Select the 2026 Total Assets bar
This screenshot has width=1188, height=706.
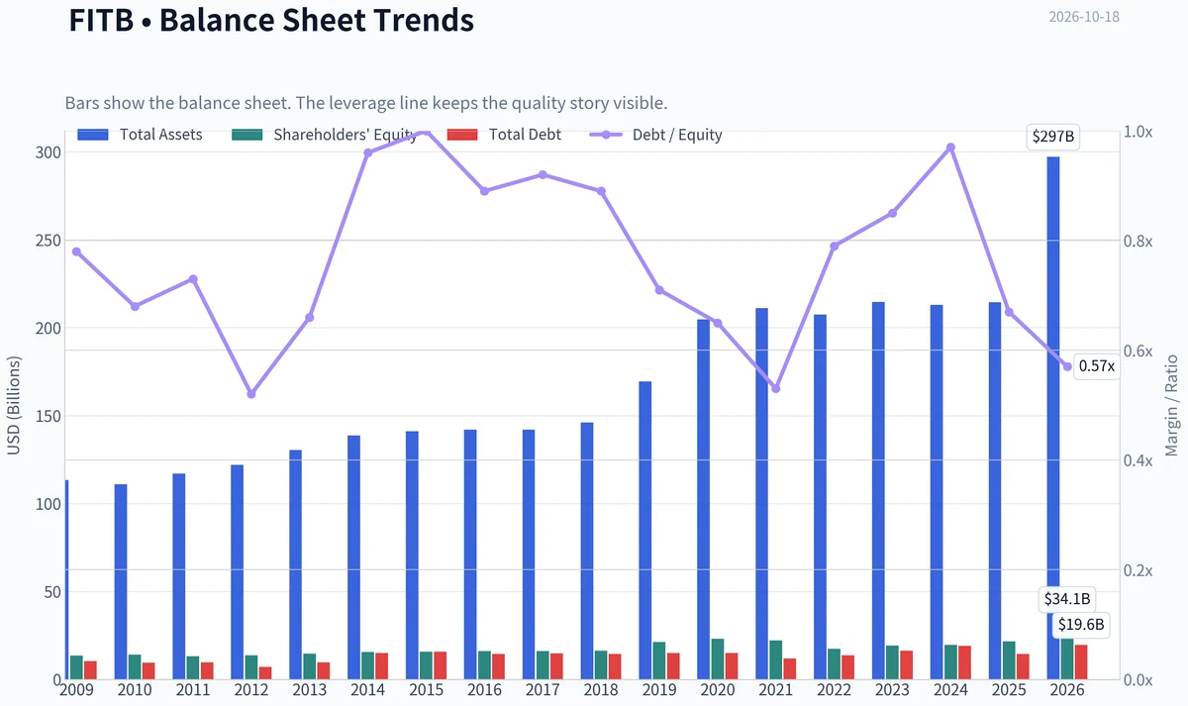tap(1053, 418)
